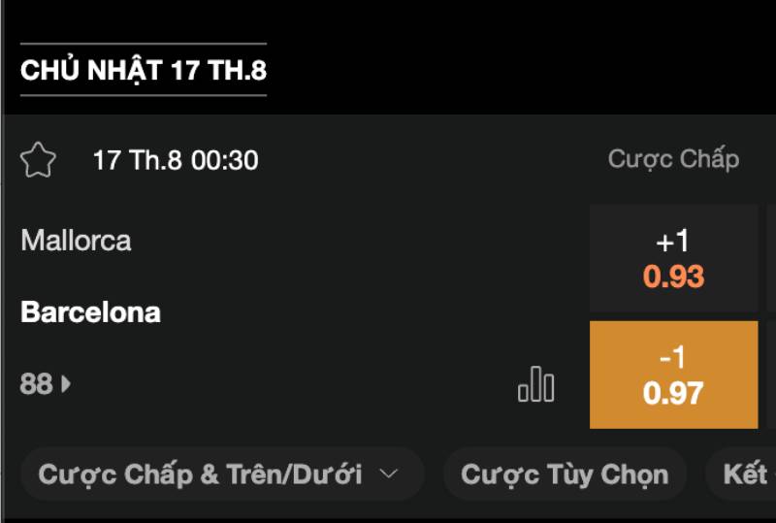Image resolution: width=776 pixels, height=523 pixels.
Task: Switch to the Cược Tùy Chọn tab
Action: click(x=565, y=474)
